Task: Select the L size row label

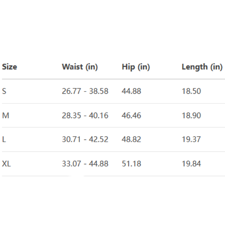Action: tap(4, 139)
